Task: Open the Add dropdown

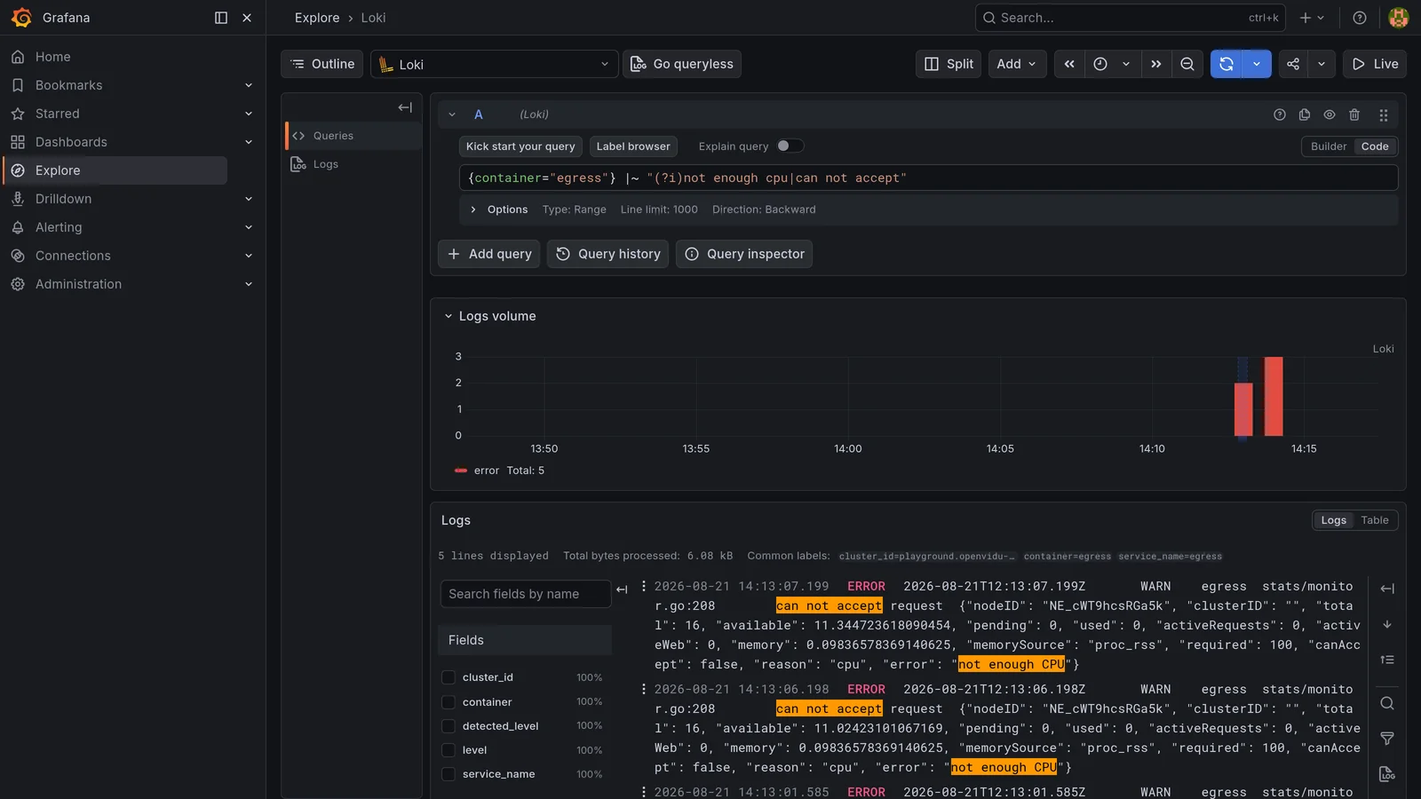Action: (1018, 64)
